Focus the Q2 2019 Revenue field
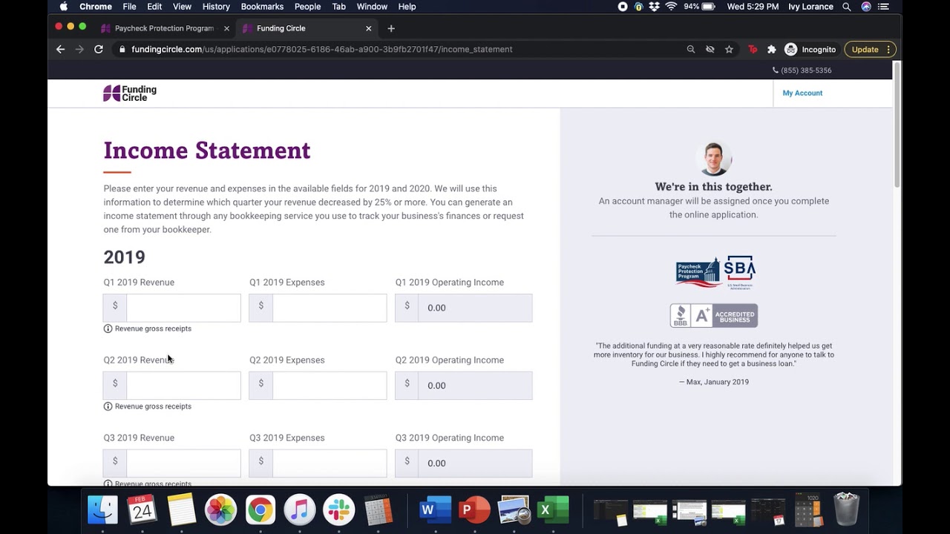 pos(183,386)
